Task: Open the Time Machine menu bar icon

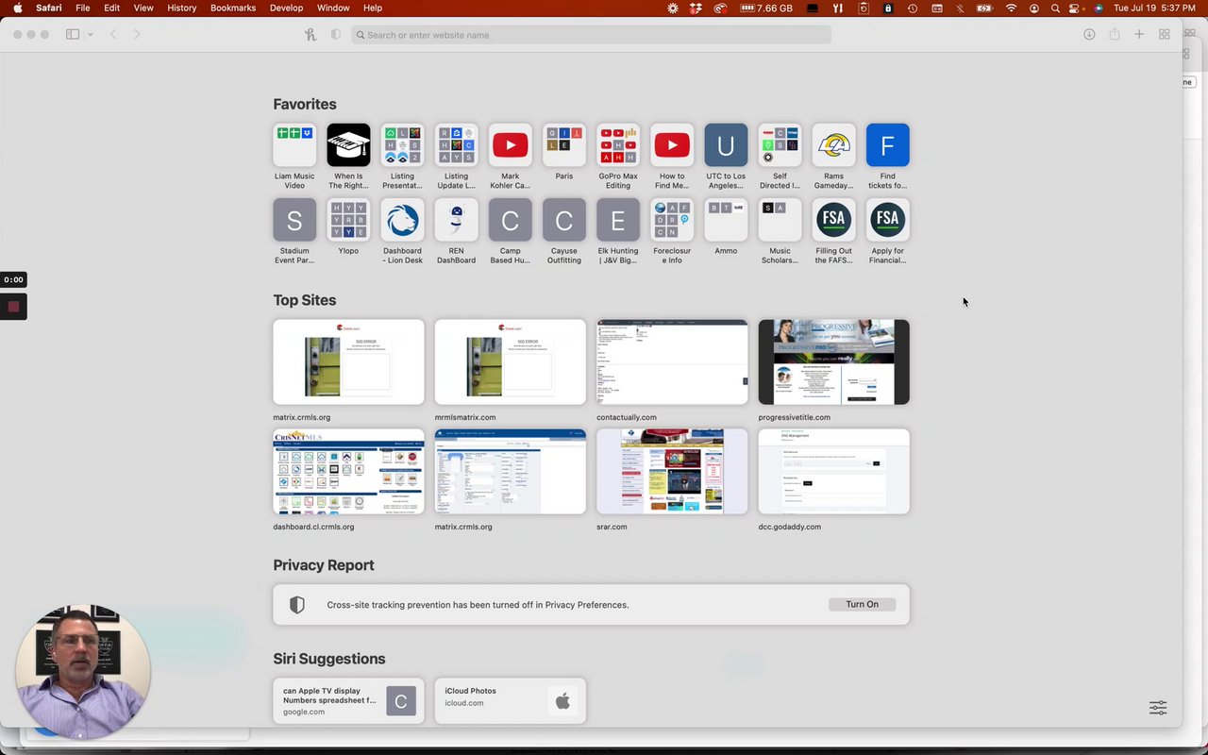Action: (x=912, y=8)
